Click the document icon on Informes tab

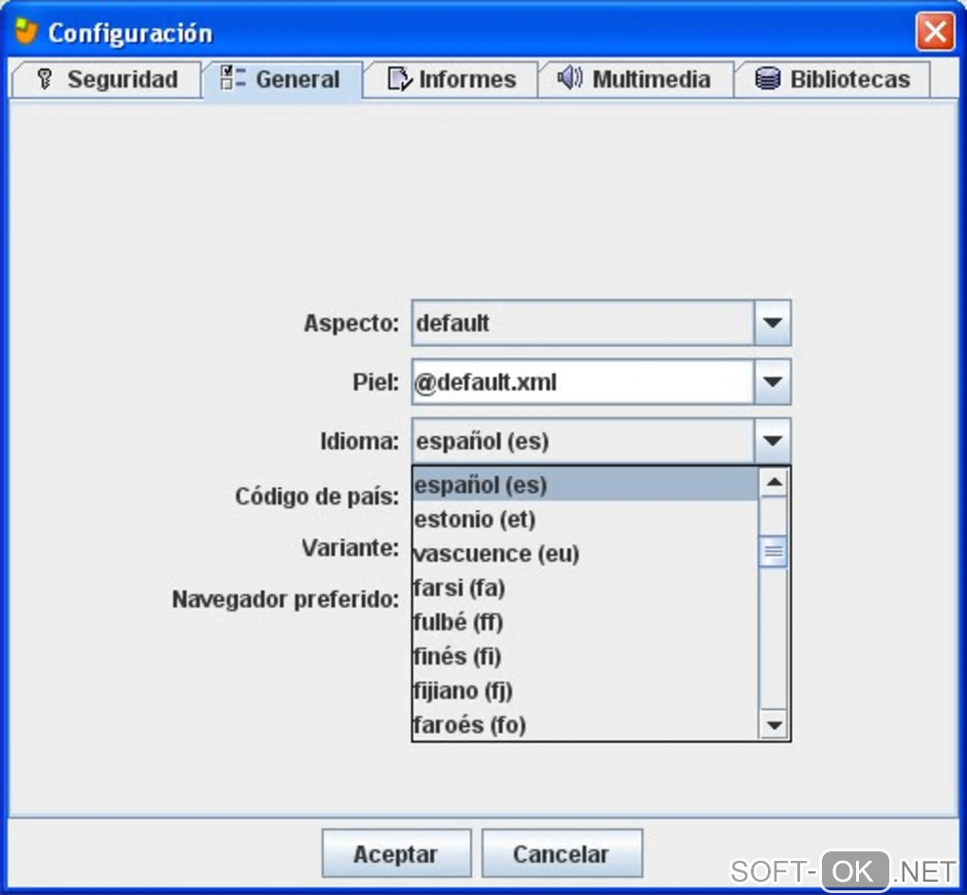(399, 79)
